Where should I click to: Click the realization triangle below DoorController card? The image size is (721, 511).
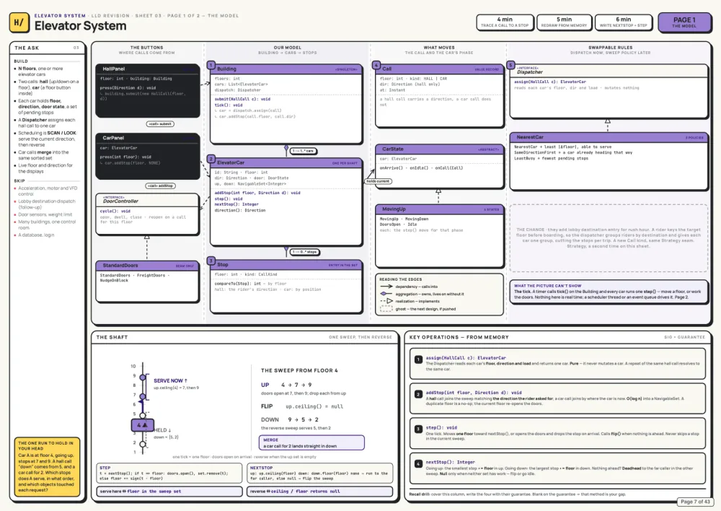pyautogui.click(x=147, y=237)
